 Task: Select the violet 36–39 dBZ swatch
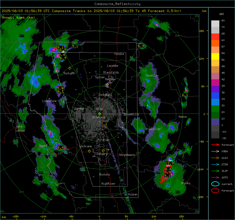point(215,89)
